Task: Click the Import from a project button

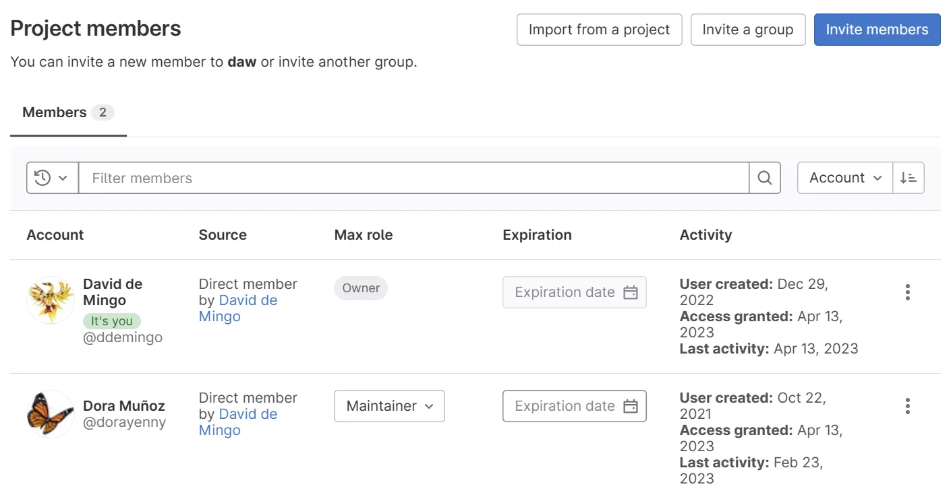Action: pyautogui.click(x=599, y=30)
